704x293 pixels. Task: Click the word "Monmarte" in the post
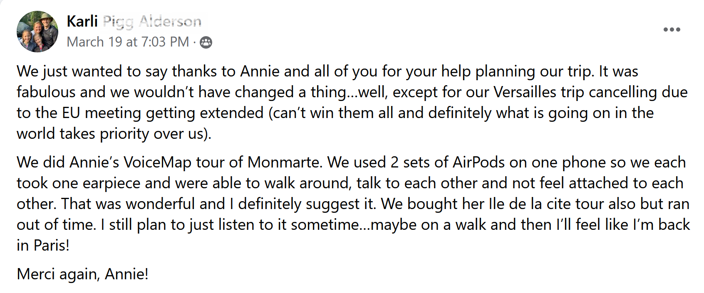click(x=285, y=163)
